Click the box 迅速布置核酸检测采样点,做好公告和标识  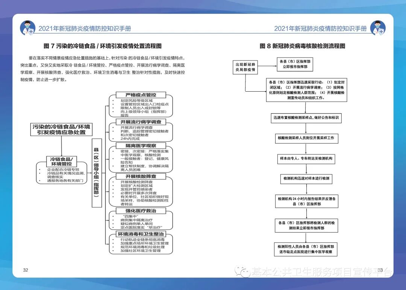[x=306, y=118]
